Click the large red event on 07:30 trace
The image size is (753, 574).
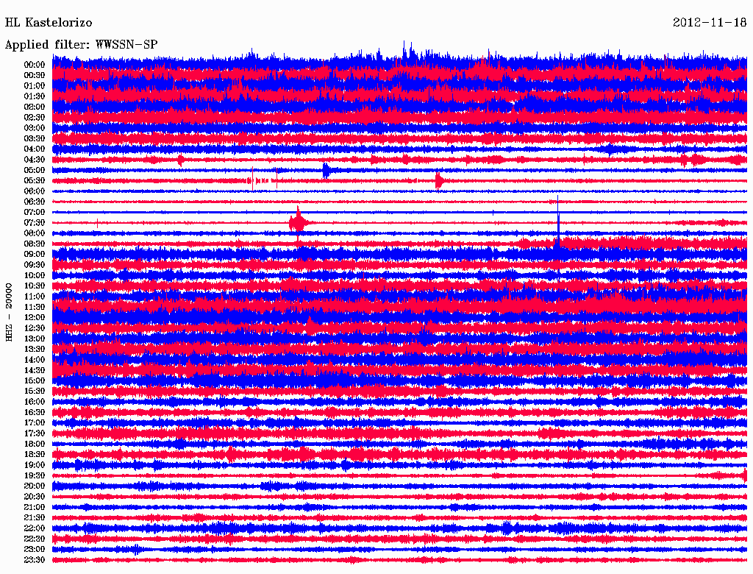point(298,222)
